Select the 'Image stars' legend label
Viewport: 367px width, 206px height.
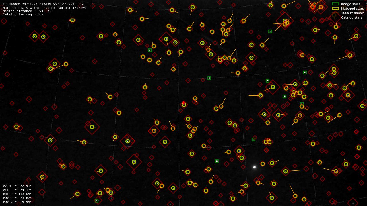pos(350,4)
